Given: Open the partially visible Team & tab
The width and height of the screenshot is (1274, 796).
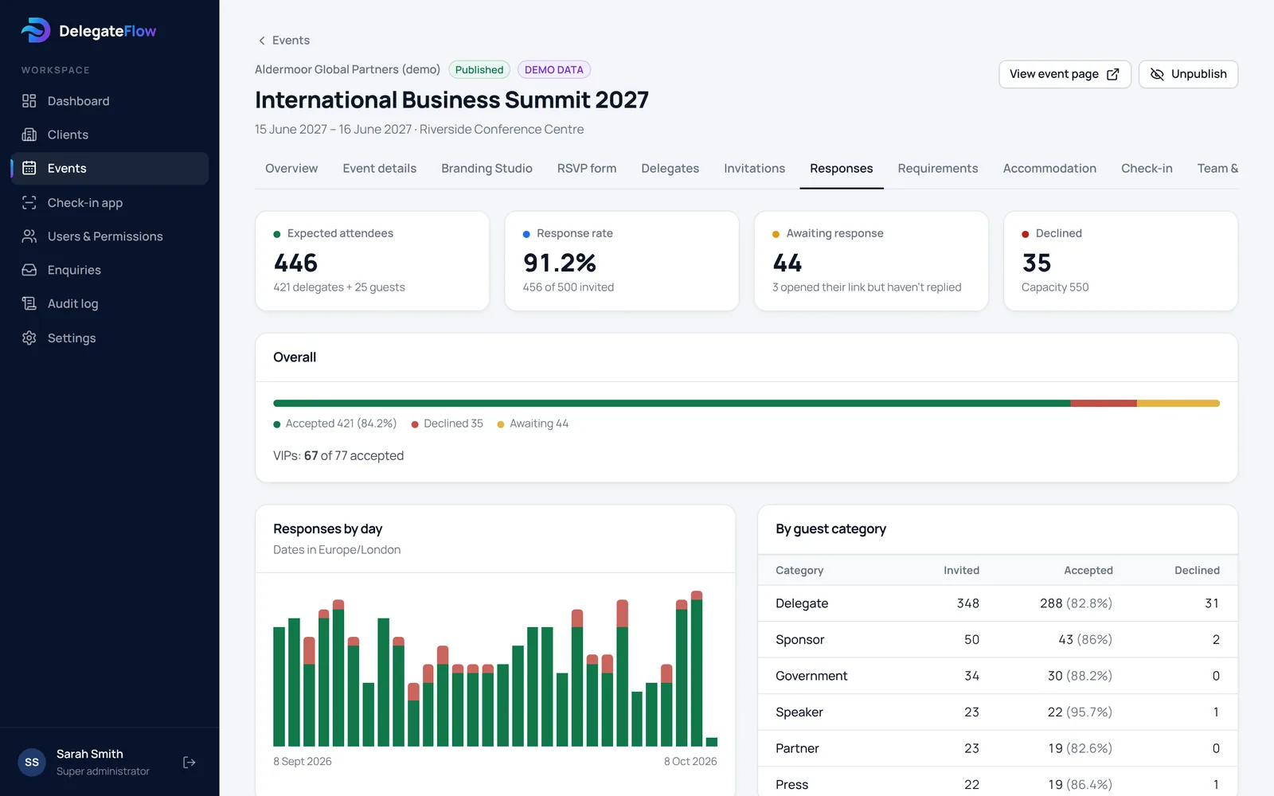Looking at the screenshot, I should (x=1217, y=169).
